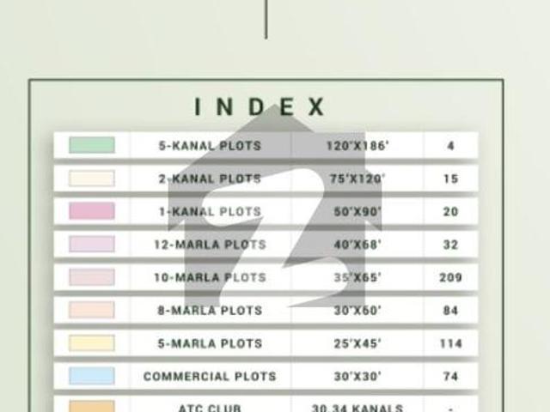Select the peach 8-Marla plots swatch

tap(91, 310)
